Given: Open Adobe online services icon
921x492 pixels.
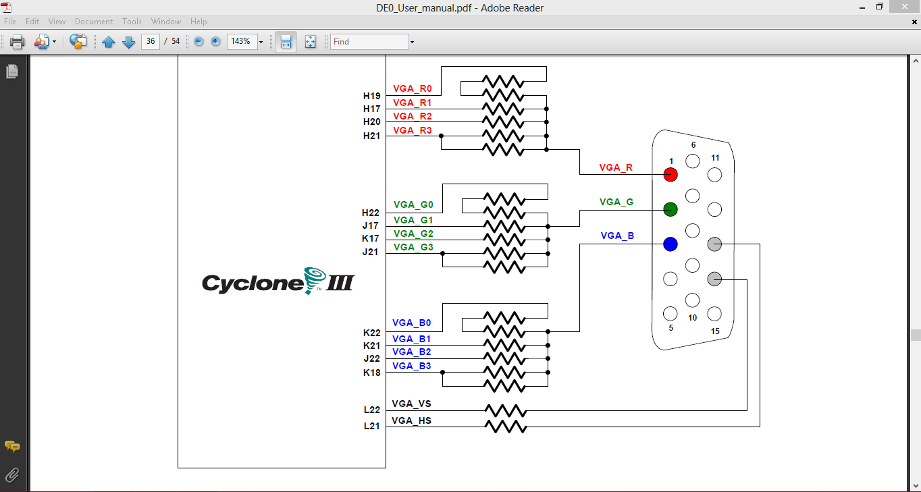Looking at the screenshot, I should pyautogui.click(x=78, y=41).
